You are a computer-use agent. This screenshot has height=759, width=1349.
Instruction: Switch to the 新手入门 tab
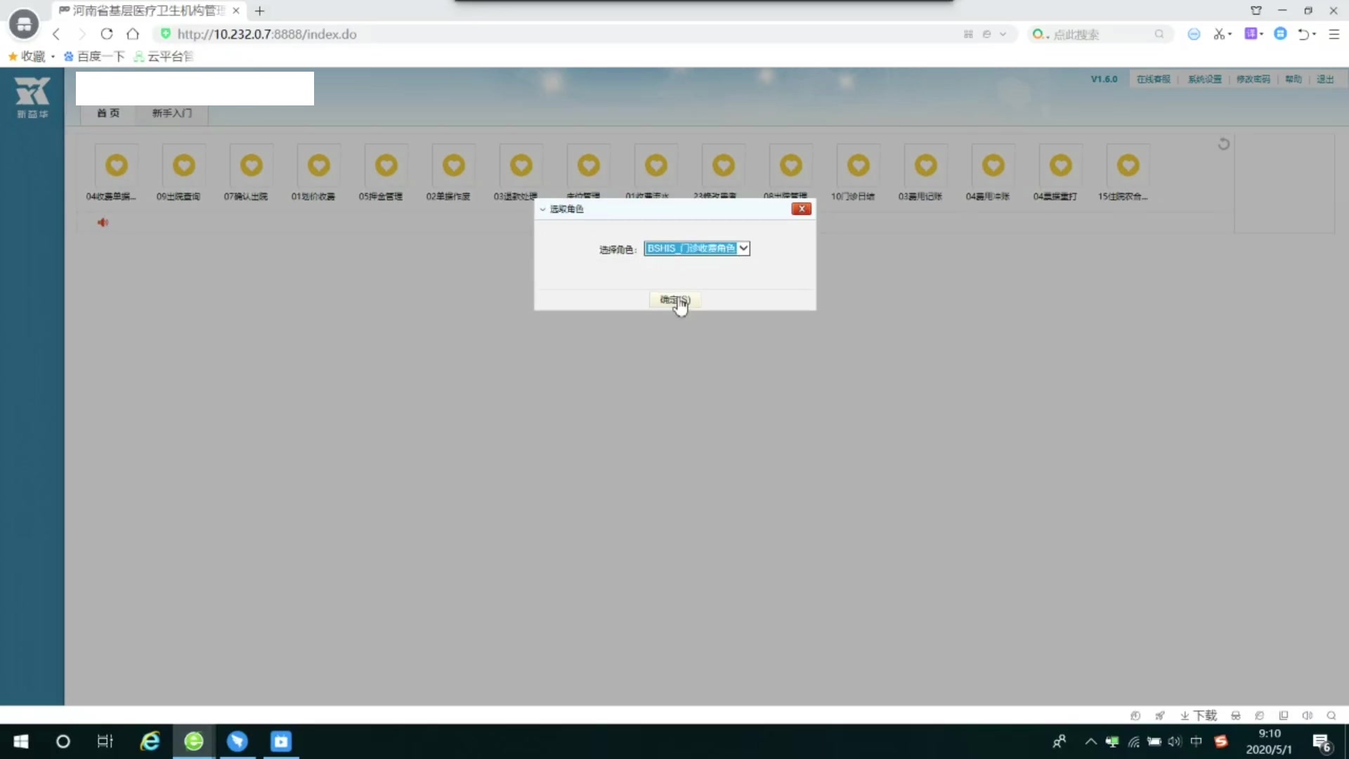tap(172, 113)
